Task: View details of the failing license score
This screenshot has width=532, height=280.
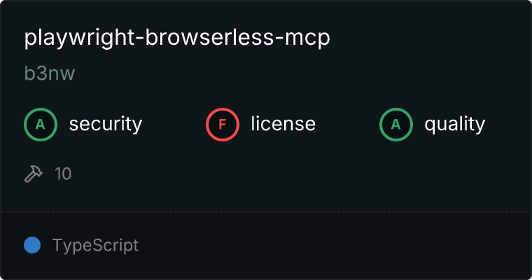Action: point(222,125)
